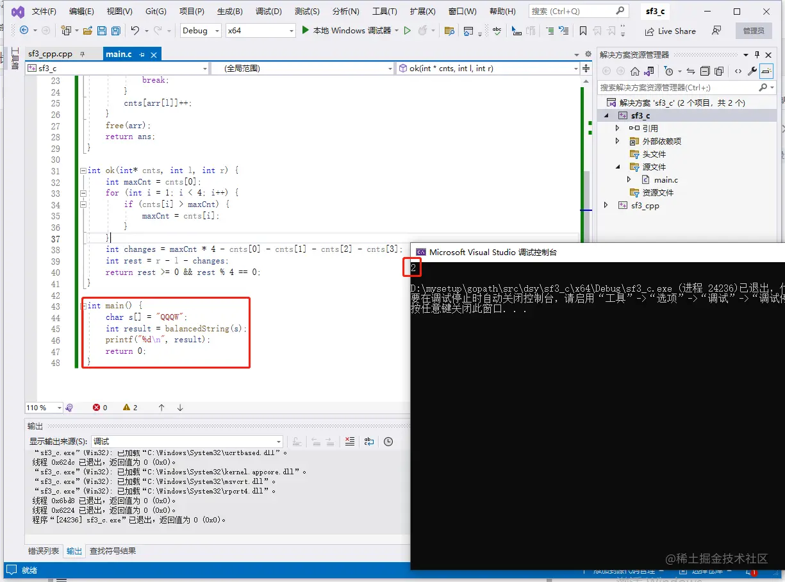Click the feedback person icon near Live Share
This screenshot has height=582, width=785.
[716, 30]
